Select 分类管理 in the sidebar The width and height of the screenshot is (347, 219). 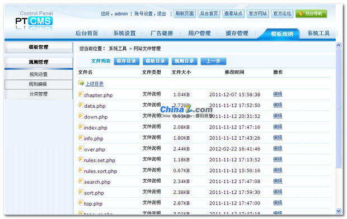tap(39, 94)
